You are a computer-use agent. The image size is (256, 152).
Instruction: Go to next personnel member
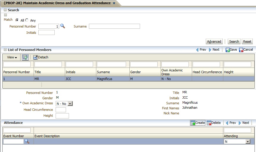pyautogui.click(x=214, y=50)
